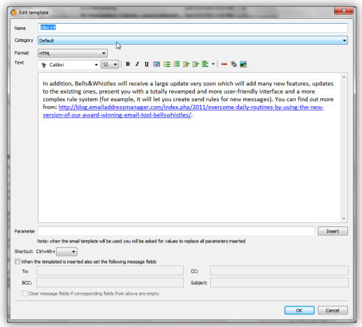This screenshot has width=362, height=327.
Task: Toggle italic formatting
Action: 137,64
